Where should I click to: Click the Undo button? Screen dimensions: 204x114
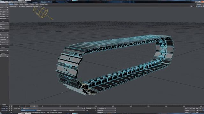[187, 112]
